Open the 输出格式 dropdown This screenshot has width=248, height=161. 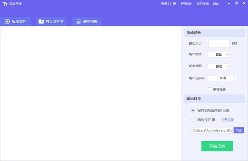[219, 54]
